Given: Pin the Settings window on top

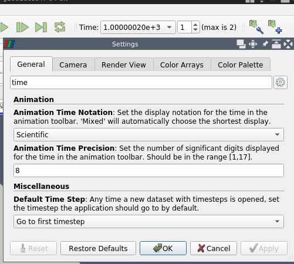Looking at the screenshot, I should tap(265, 44).
